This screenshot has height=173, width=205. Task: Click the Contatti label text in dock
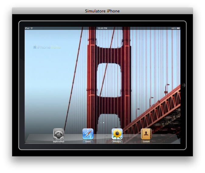coord(146,142)
